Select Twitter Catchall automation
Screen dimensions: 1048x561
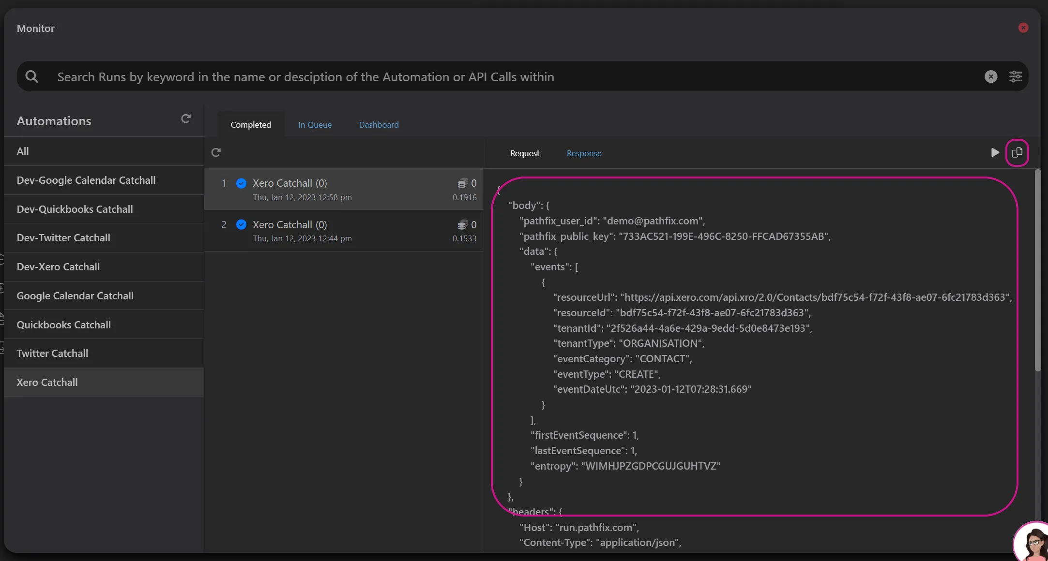click(104, 354)
